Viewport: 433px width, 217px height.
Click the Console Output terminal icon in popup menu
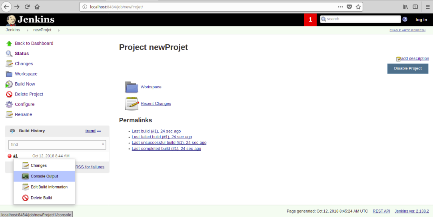(26, 176)
